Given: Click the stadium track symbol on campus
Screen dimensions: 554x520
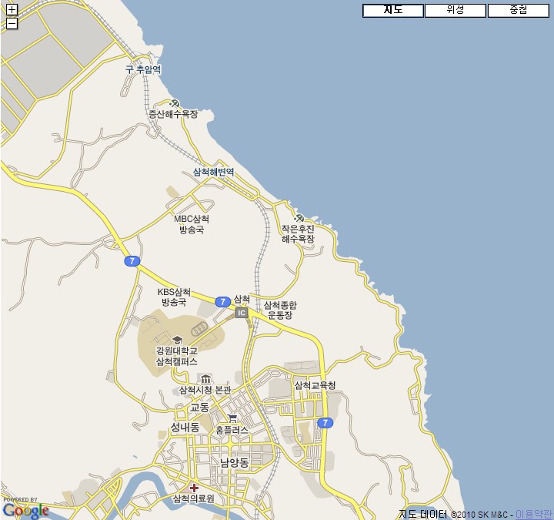Looking at the screenshot, I should [x=200, y=330].
